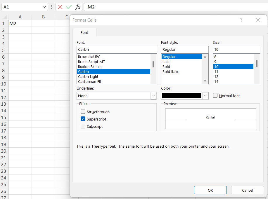Expand the Underline dropdown
268x199 pixels.
click(x=153, y=96)
